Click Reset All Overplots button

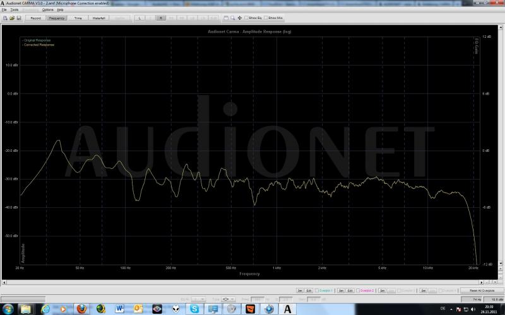coord(478,290)
